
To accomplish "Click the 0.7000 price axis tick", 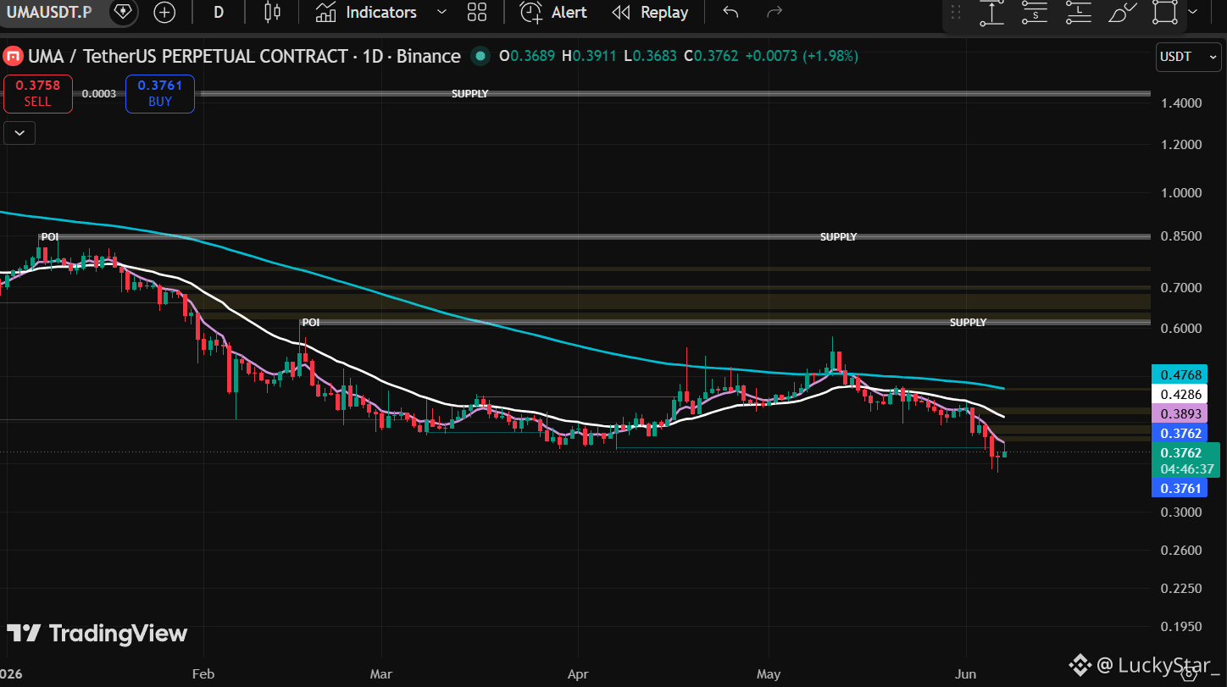I will tap(1182, 288).
